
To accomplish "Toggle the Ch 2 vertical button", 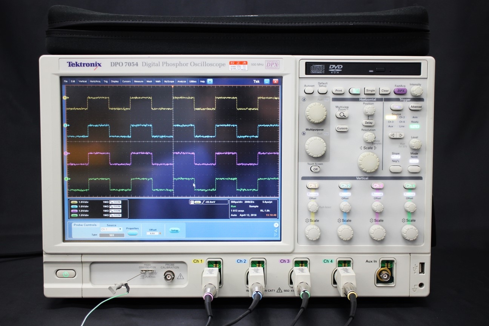I will pos(345,186).
